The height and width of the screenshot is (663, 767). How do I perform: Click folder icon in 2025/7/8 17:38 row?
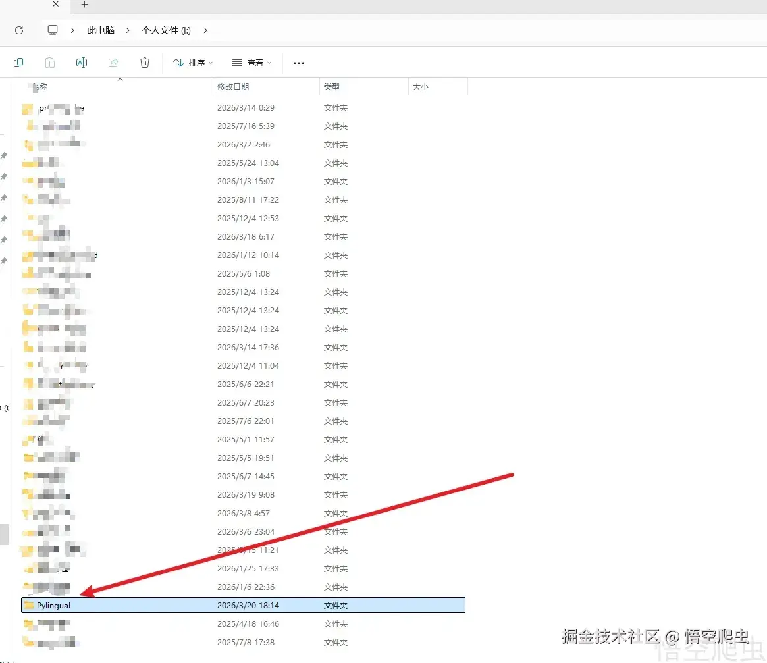[x=30, y=642]
